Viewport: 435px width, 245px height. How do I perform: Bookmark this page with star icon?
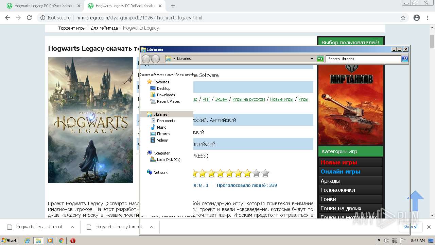point(403,18)
